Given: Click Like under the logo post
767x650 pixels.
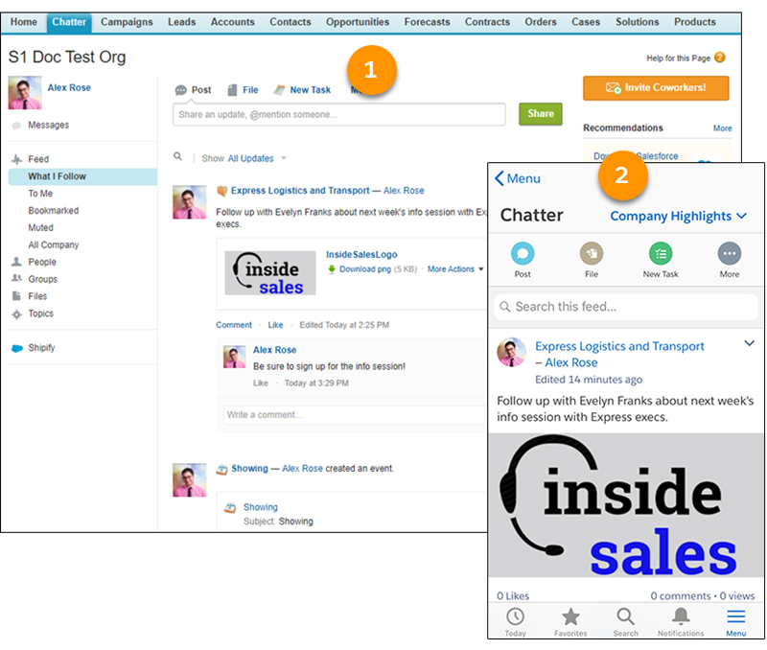Looking at the screenshot, I should (x=275, y=325).
